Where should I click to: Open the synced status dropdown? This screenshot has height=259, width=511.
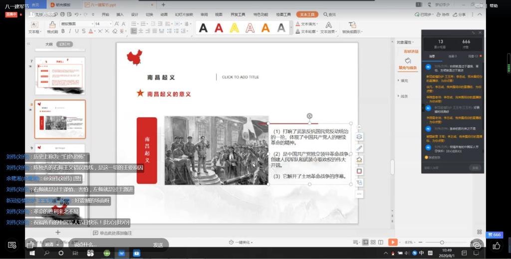pyautogui.click(x=423, y=14)
